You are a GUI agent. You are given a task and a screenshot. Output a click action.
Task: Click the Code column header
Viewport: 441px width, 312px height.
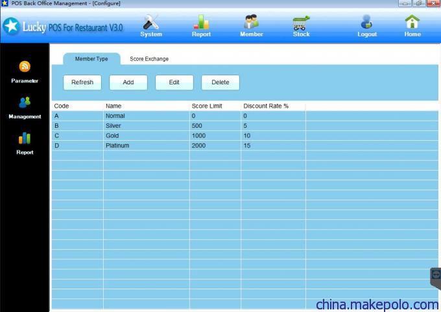(77, 106)
